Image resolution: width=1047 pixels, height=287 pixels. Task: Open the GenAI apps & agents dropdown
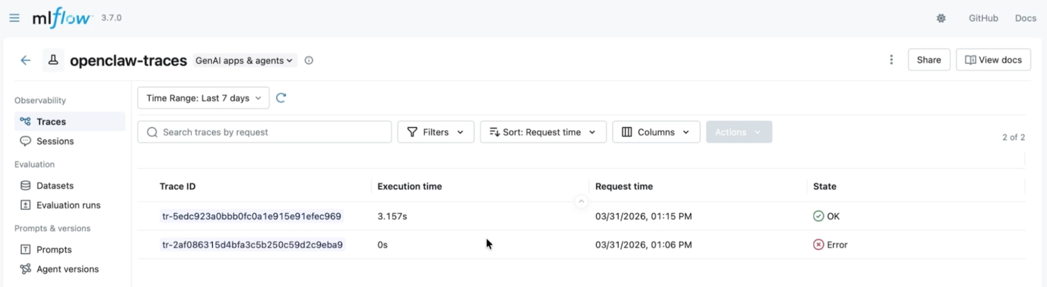tap(244, 60)
